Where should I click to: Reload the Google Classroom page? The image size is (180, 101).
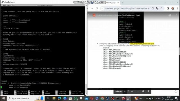pyautogui.click(x=97, y=8)
